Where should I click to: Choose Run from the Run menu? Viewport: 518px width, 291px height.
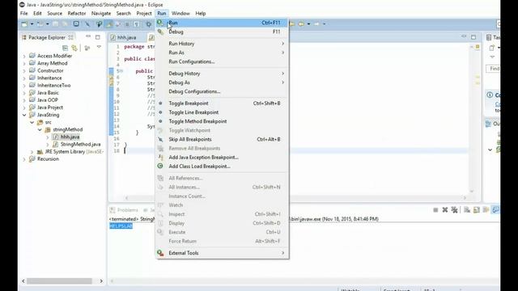pos(223,23)
